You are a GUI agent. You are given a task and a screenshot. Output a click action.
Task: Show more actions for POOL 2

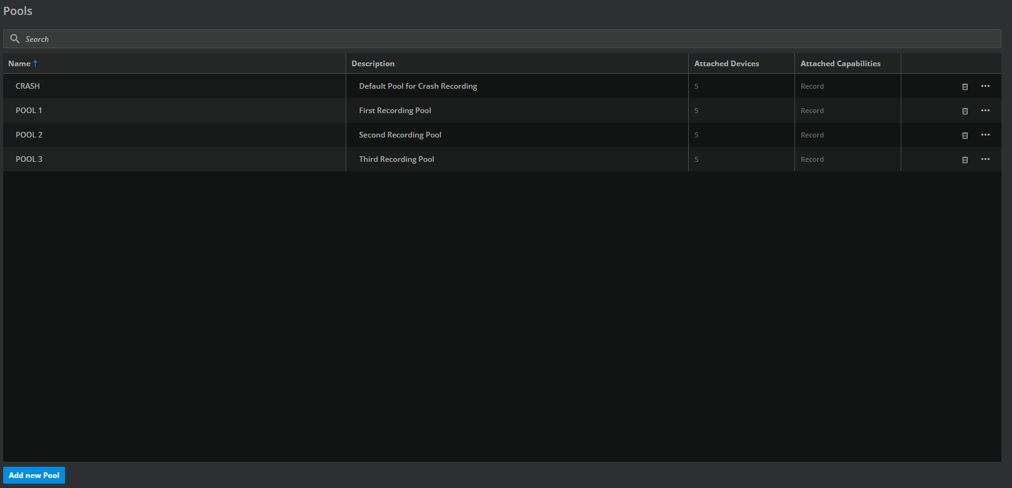pyautogui.click(x=985, y=135)
